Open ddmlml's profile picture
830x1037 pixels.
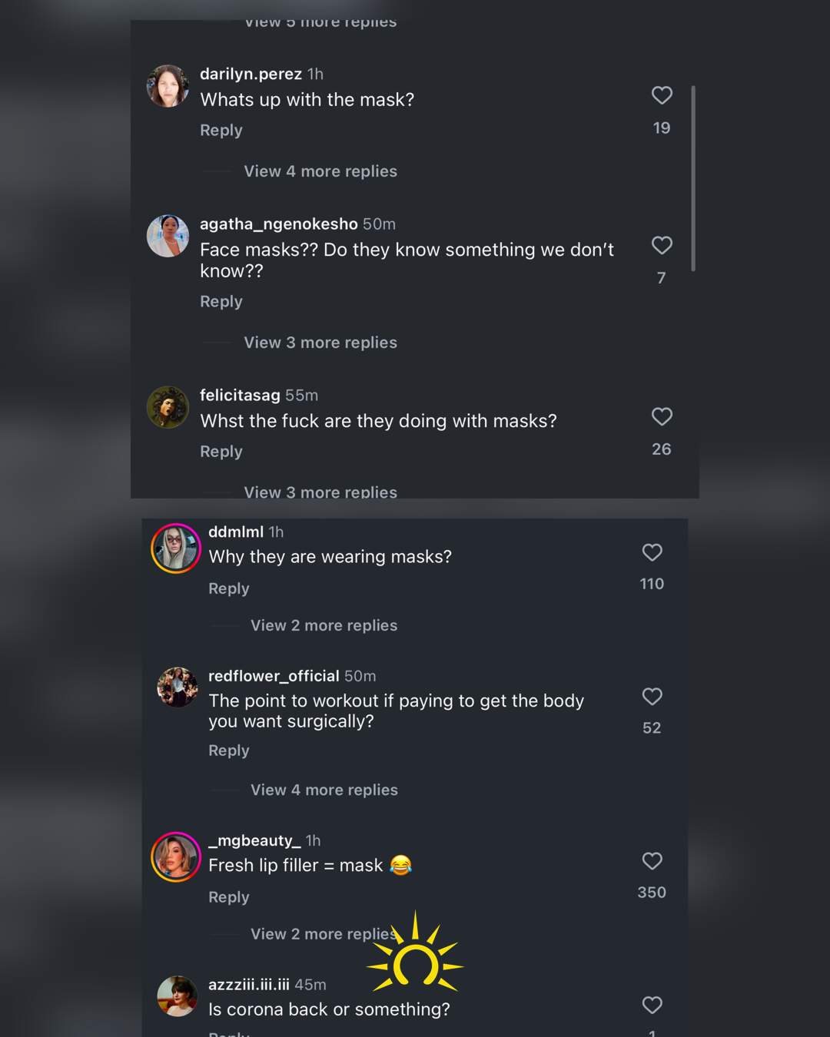tap(176, 548)
